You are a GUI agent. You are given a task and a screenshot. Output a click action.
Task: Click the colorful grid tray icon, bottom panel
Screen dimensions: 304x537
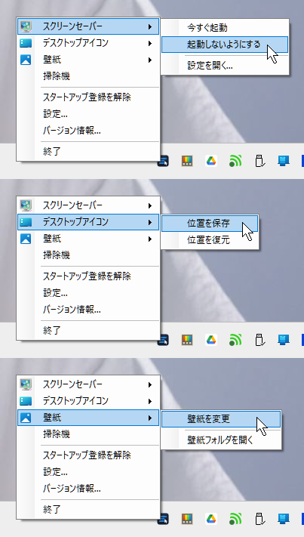(187, 519)
